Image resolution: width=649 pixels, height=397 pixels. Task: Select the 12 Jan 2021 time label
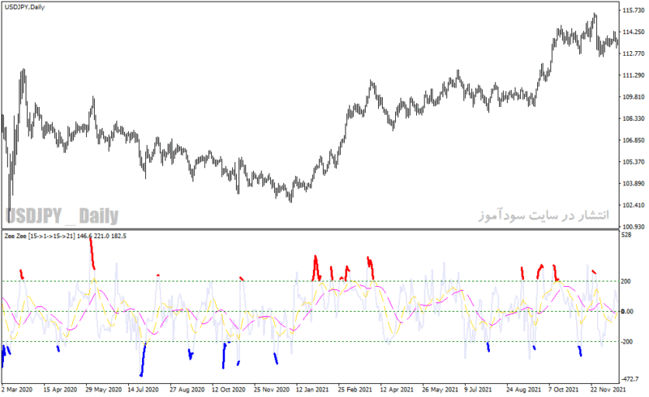[312, 390]
